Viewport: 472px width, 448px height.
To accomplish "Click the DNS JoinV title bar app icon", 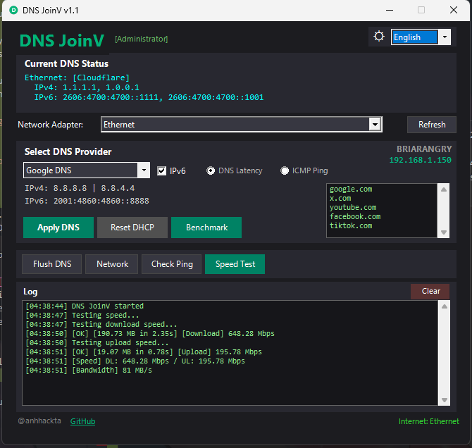I will tap(13, 11).
